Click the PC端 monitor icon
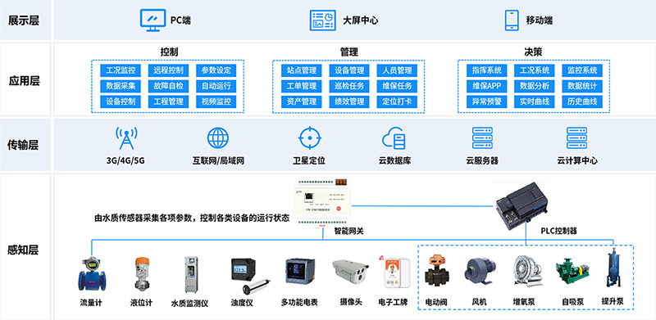 tap(153, 20)
